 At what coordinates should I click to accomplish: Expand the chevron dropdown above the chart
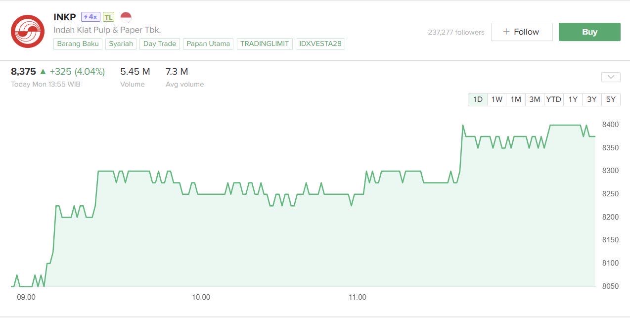click(611, 77)
